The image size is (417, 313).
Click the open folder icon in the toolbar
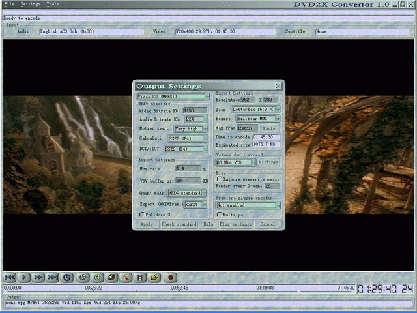[154, 278]
